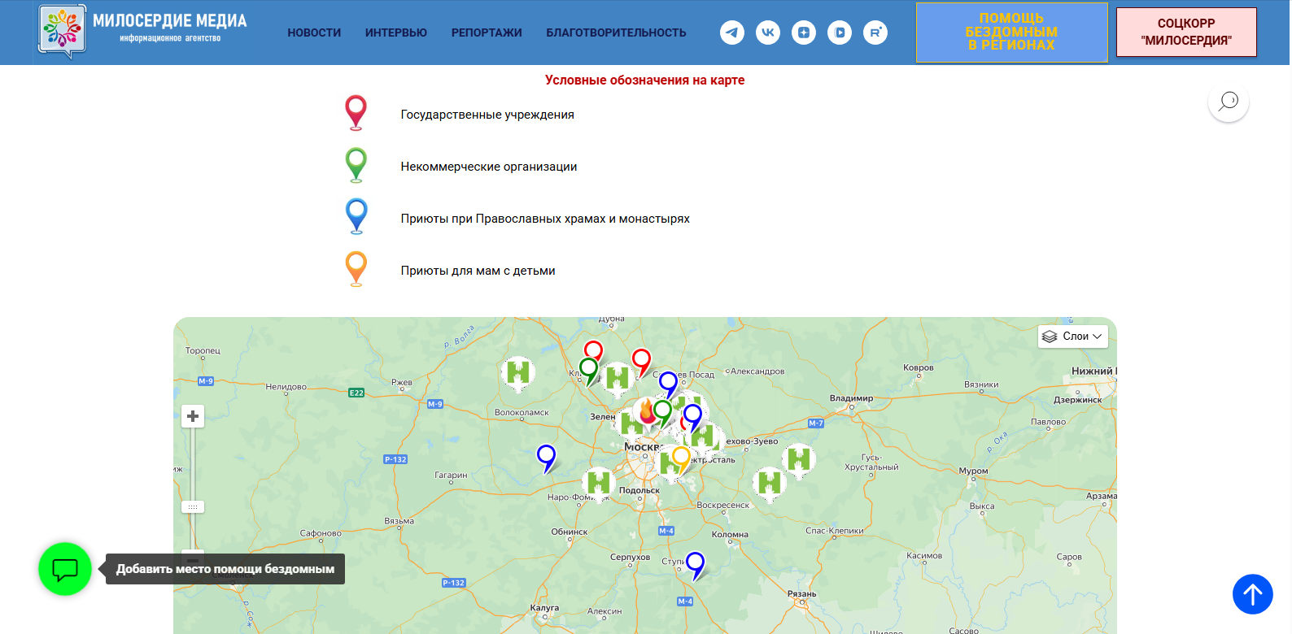The height and width of the screenshot is (634, 1292).
Task: Open the ИНТЕРВЬЮ menu item
Action: (396, 33)
